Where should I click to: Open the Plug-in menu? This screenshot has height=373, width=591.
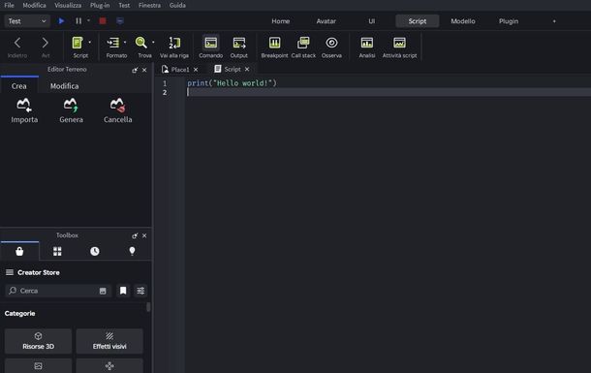click(100, 5)
